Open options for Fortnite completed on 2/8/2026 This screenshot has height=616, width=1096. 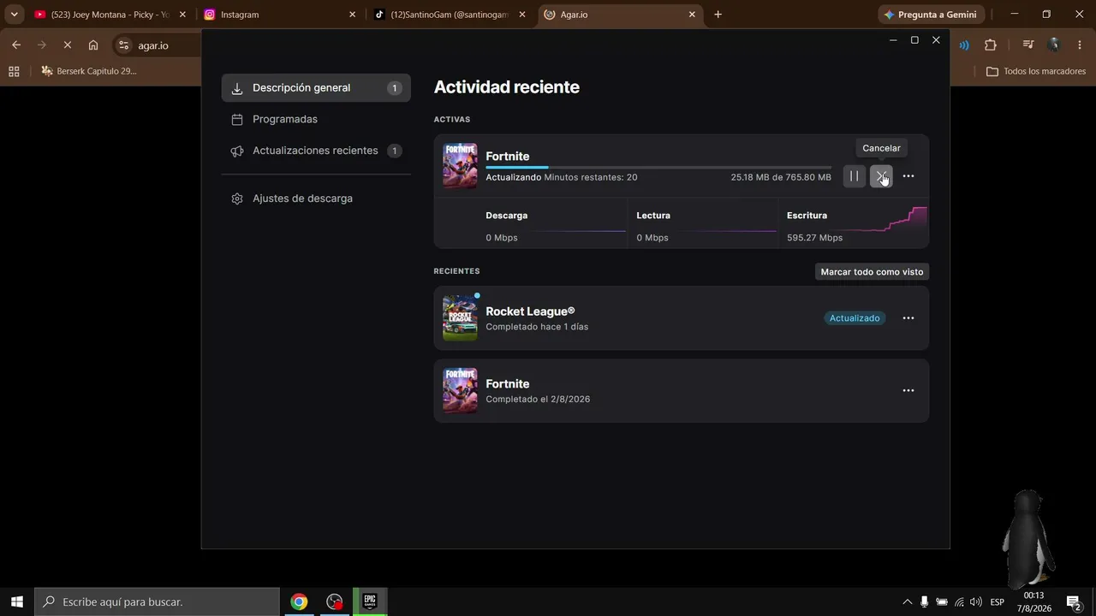908,390
